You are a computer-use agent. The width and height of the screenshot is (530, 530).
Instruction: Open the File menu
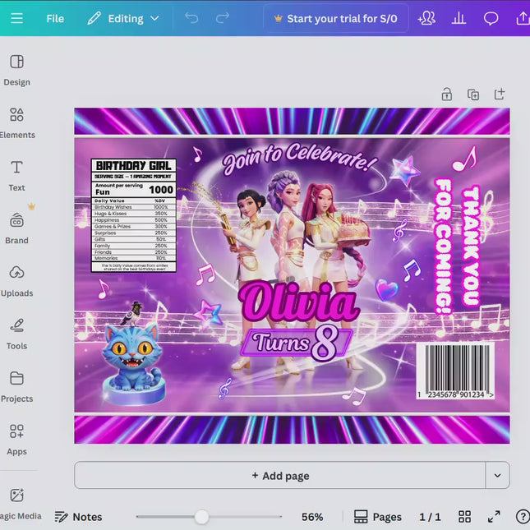click(x=55, y=19)
